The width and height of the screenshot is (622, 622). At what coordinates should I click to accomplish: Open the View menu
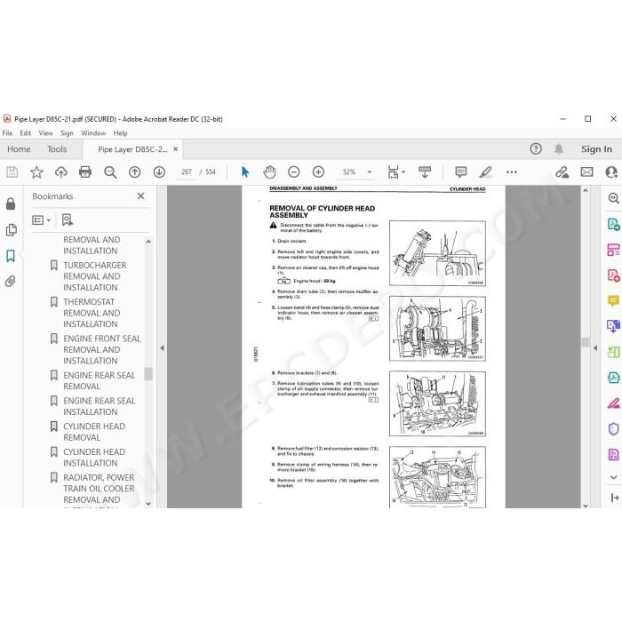pos(45,133)
